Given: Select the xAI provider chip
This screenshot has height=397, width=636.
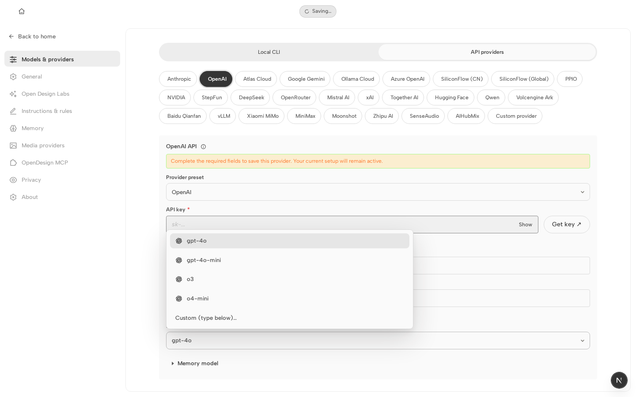Looking at the screenshot, I should [369, 97].
